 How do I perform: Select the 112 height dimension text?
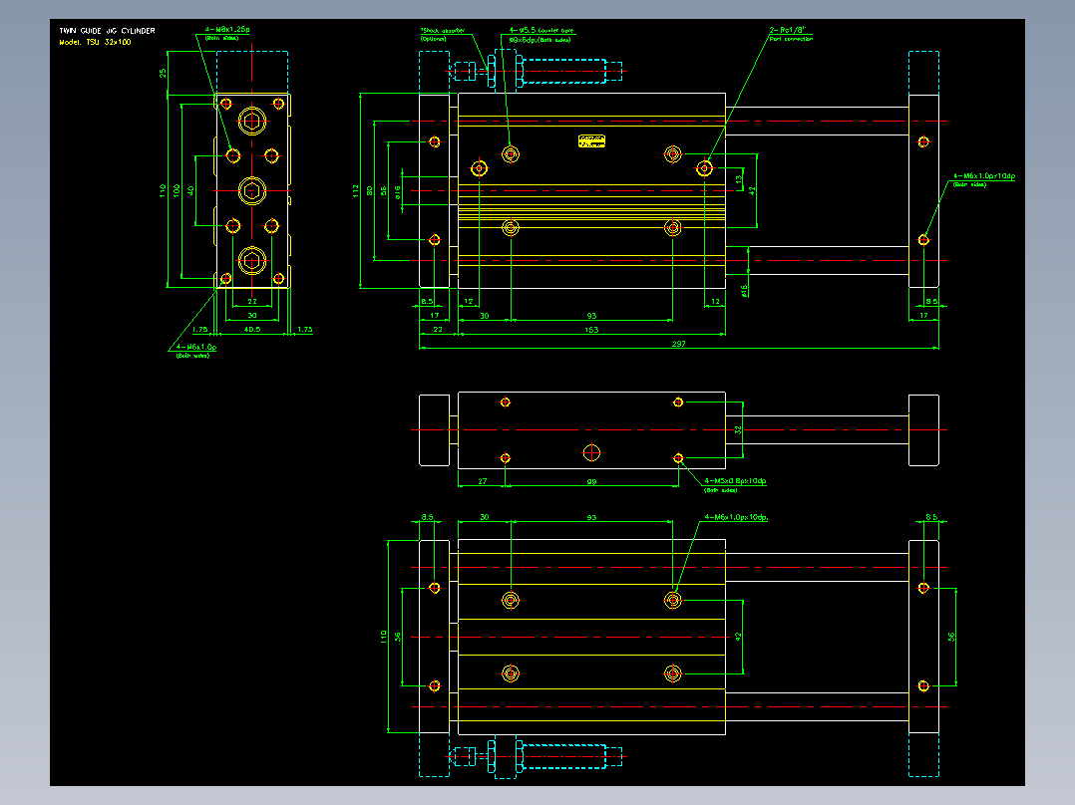click(x=355, y=190)
